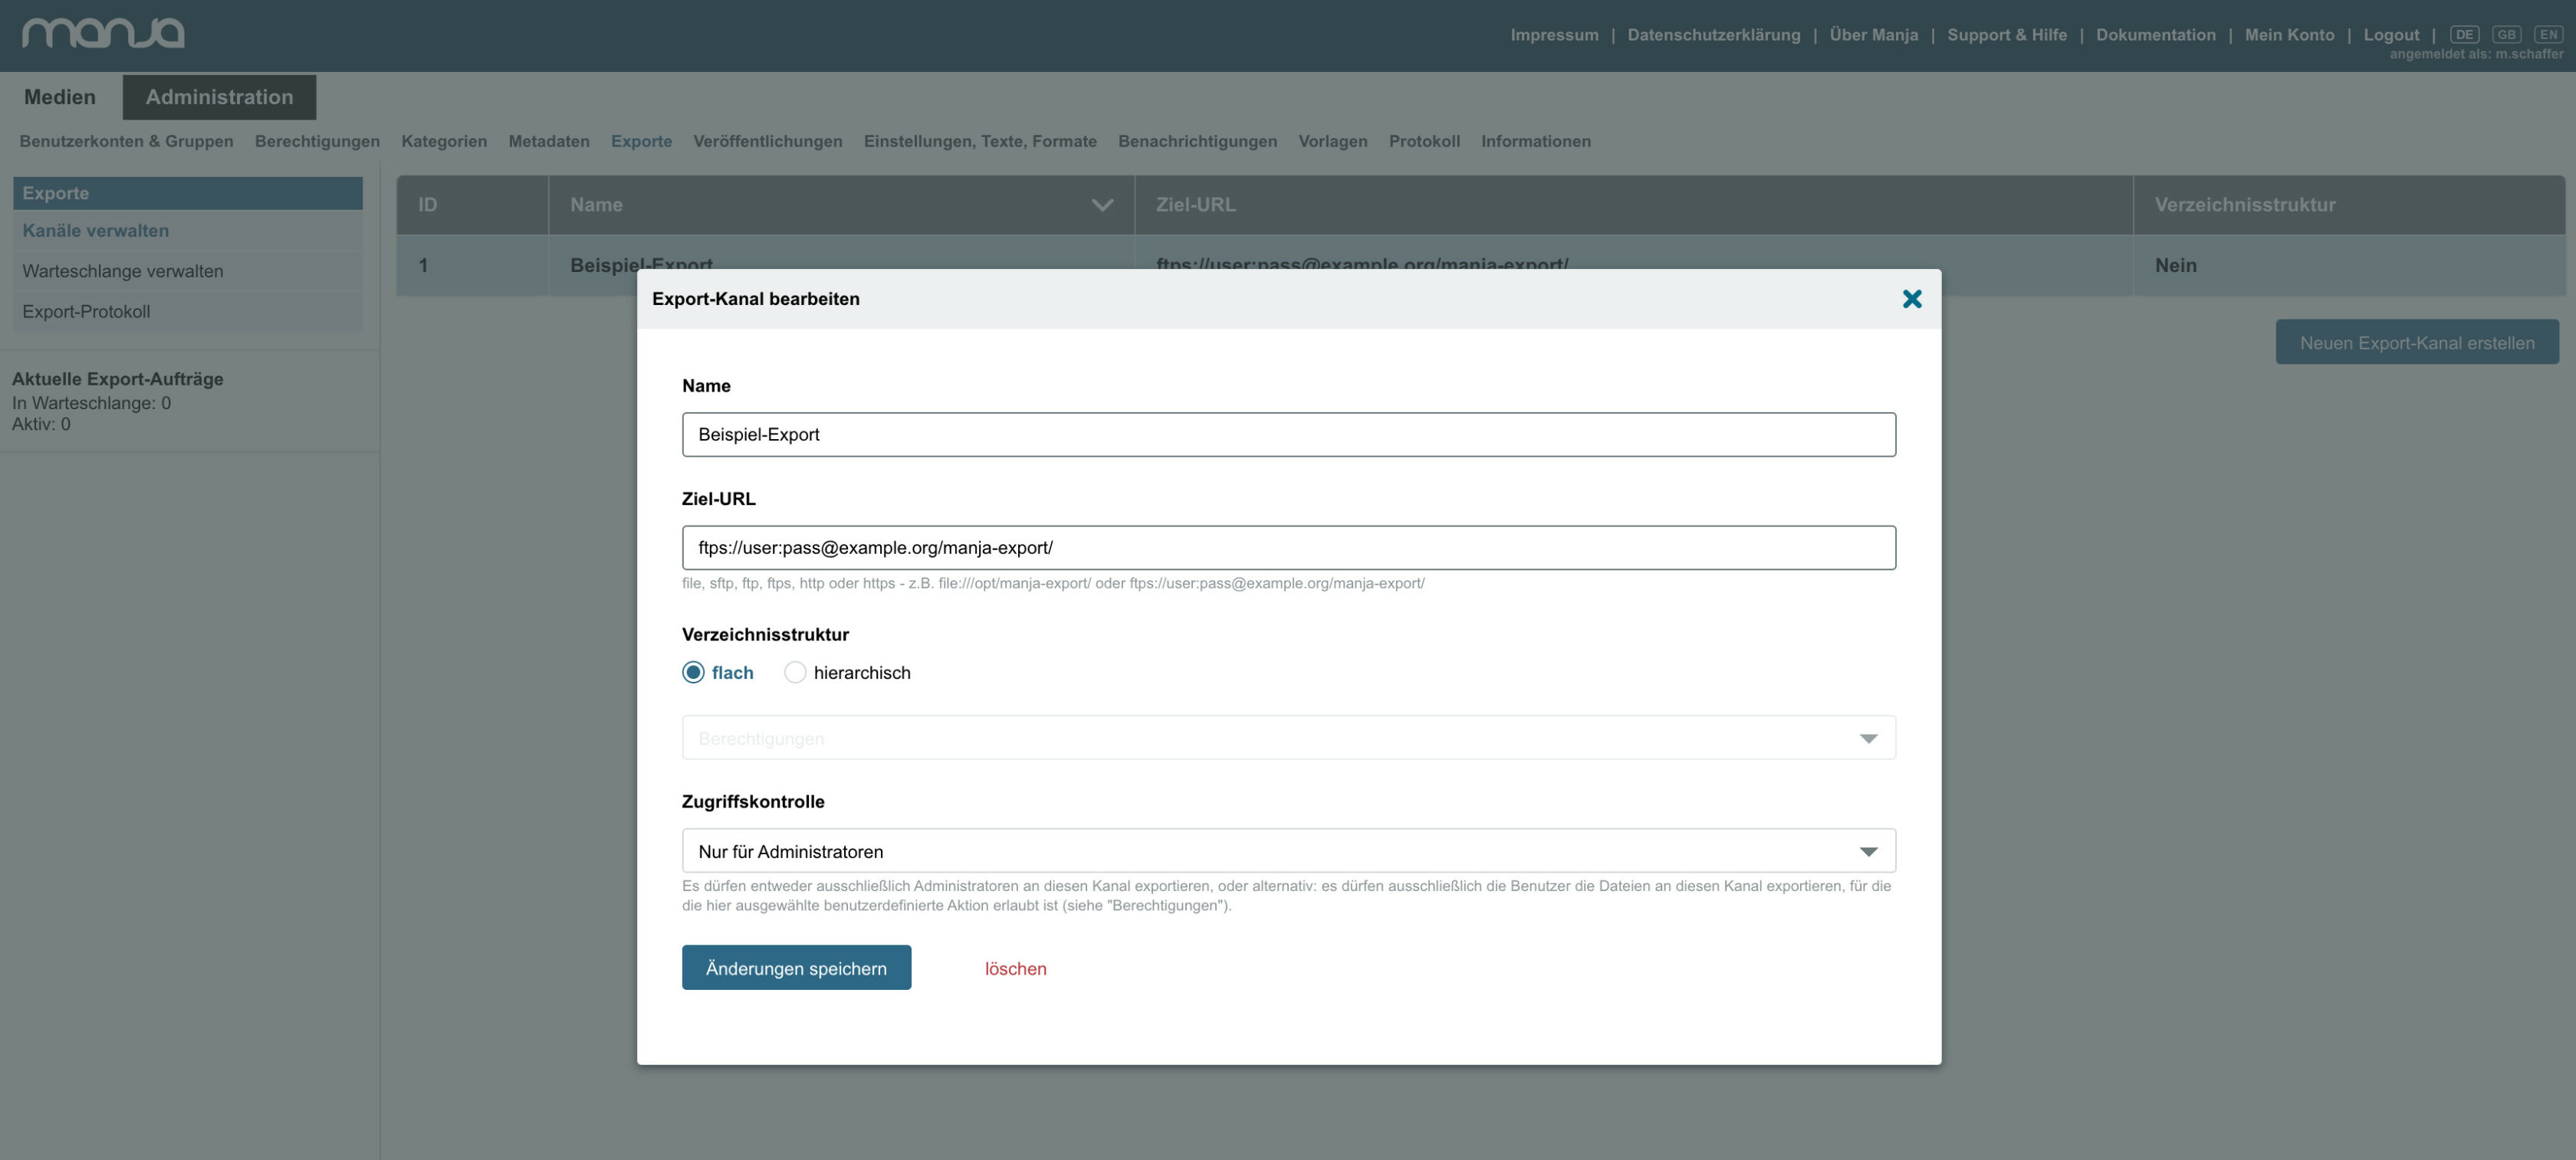This screenshot has height=1160, width=2576.
Task: Open Exporte section
Action: click(x=641, y=141)
